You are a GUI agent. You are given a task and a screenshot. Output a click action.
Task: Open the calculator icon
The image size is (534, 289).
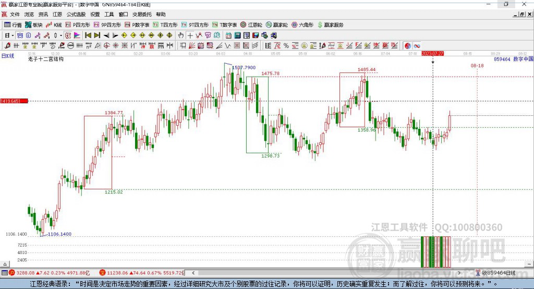238,35
